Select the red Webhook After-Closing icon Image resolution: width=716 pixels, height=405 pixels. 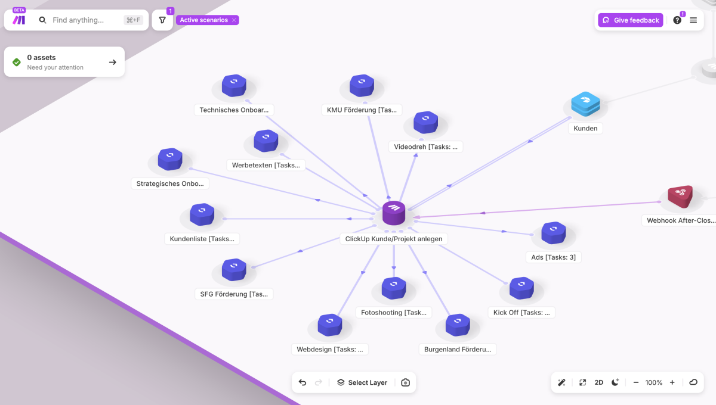(681, 197)
